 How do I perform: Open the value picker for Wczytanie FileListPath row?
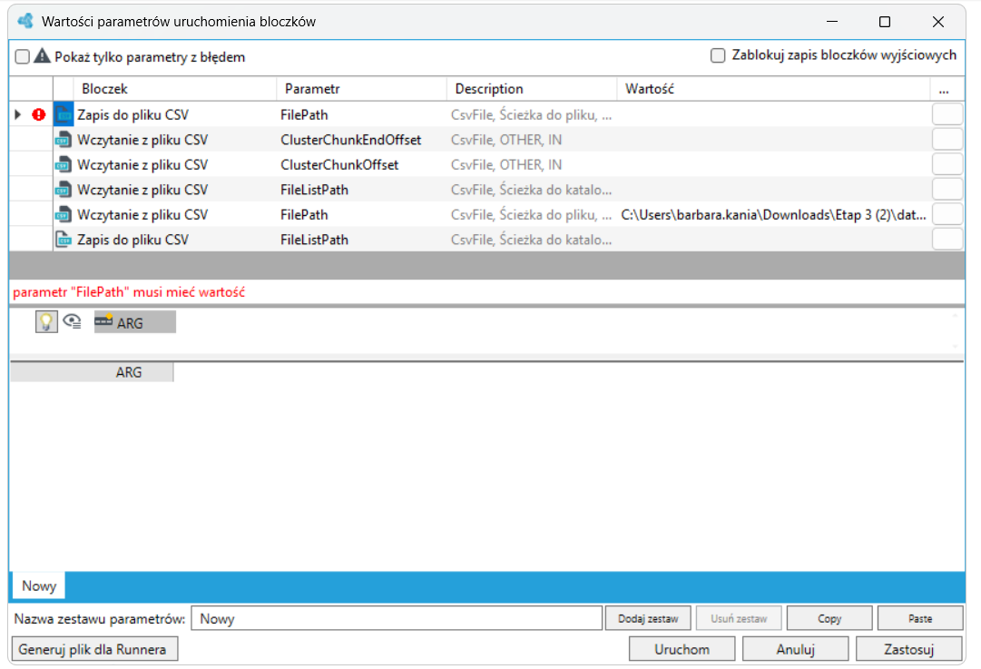pos(947,190)
